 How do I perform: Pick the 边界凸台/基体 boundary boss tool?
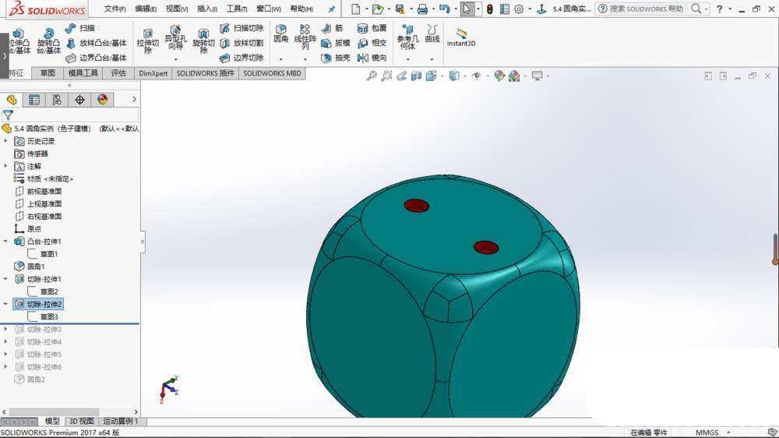[x=97, y=58]
